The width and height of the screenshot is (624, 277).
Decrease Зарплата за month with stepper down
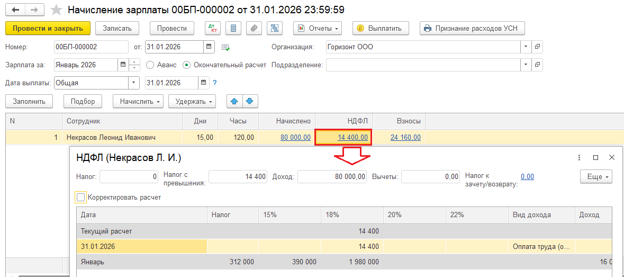tap(135, 68)
